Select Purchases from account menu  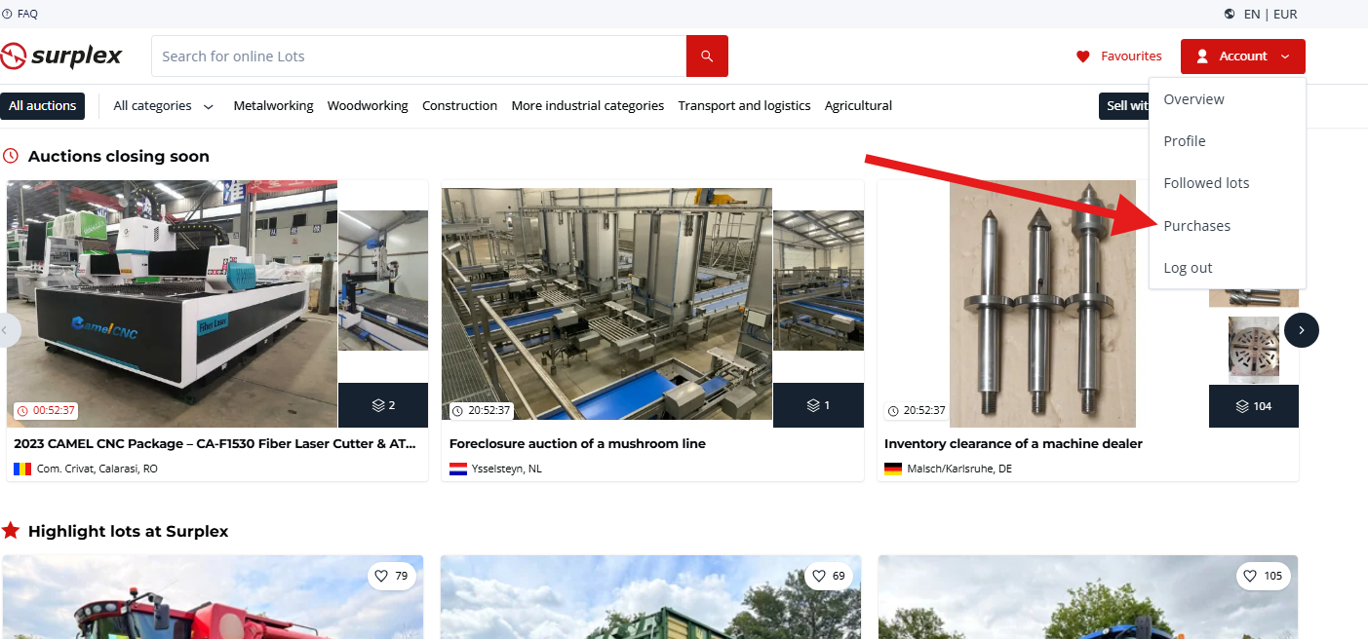coord(1196,226)
